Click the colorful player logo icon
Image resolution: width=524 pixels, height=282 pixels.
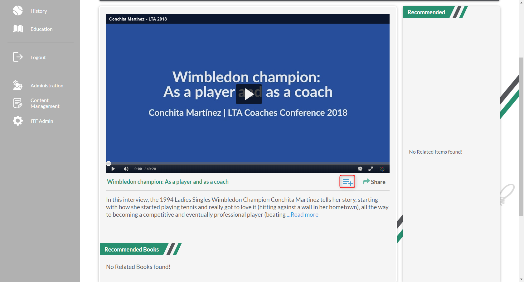click(382, 169)
